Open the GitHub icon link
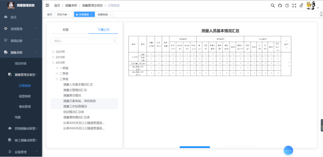323x157 pixels. (x=280, y=6)
